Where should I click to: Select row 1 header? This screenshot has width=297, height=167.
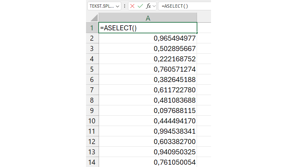click(x=92, y=28)
